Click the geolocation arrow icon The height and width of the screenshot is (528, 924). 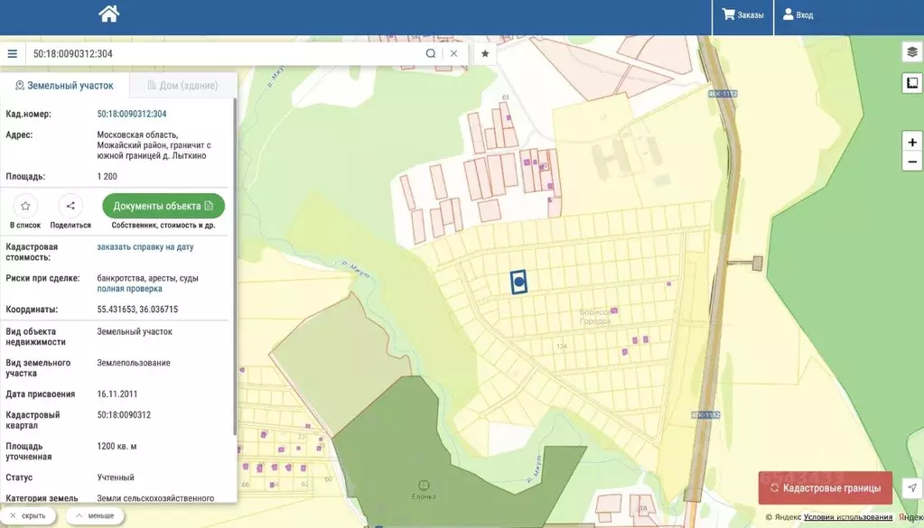coord(911,487)
